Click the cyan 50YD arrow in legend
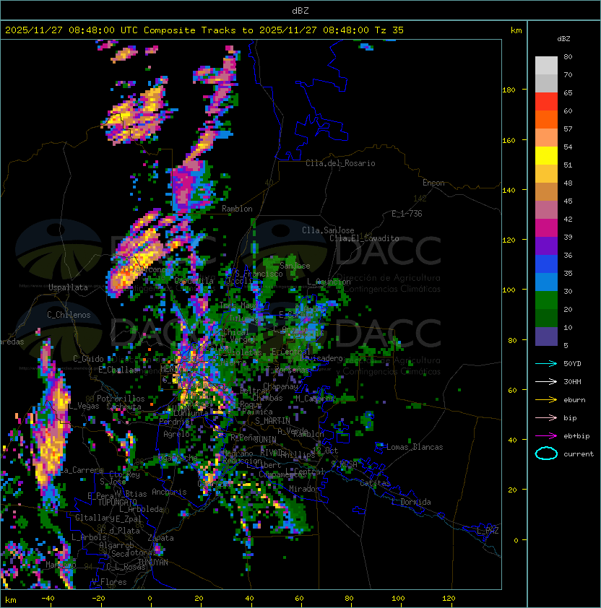The image size is (601, 608). tap(546, 364)
